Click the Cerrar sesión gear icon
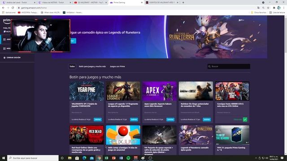The height and width of the screenshot is (161, 287). (x=4, y=58)
